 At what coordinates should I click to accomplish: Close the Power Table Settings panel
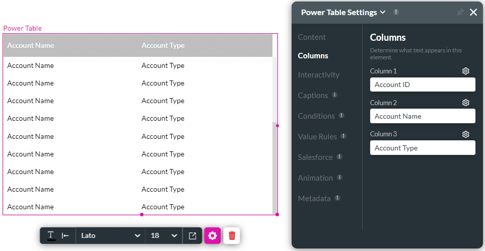tap(473, 12)
